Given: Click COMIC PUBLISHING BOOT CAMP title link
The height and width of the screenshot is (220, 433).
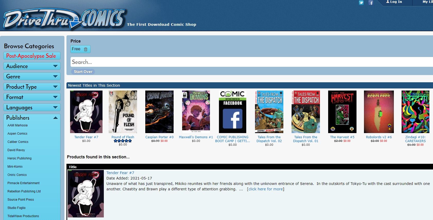Looking at the screenshot, I should [233, 139].
